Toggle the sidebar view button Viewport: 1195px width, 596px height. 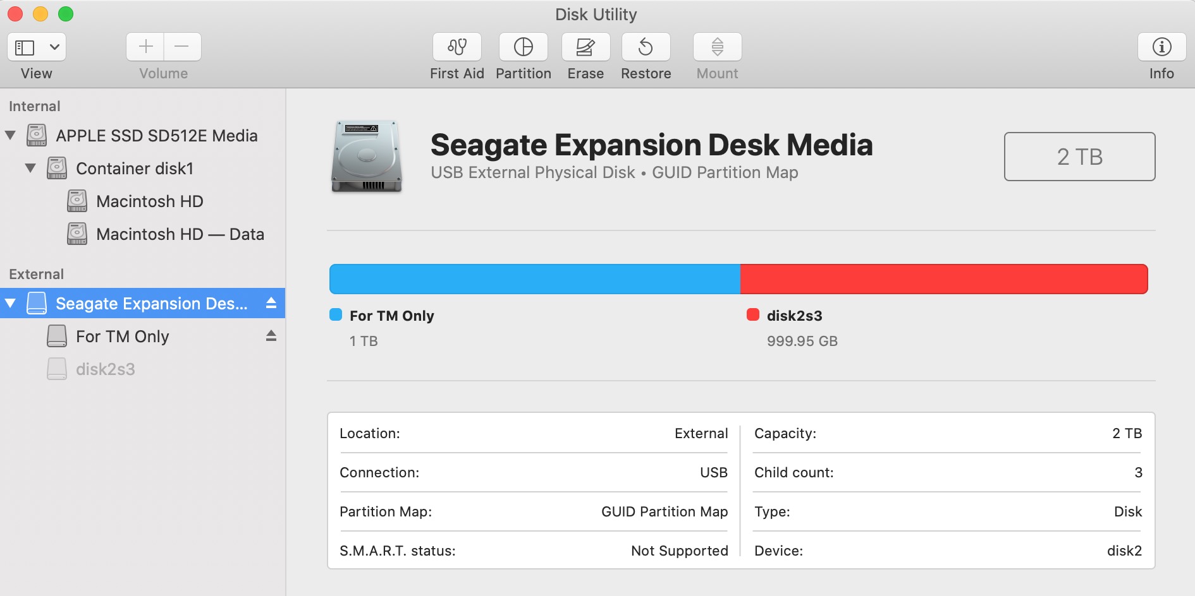pyautogui.click(x=25, y=47)
